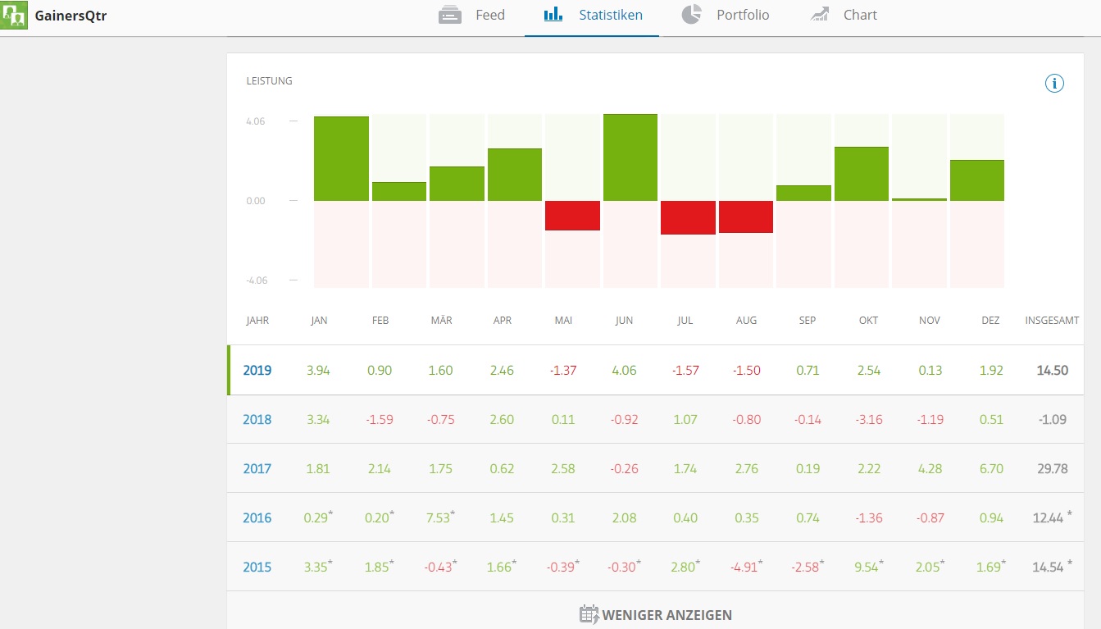Click the calendar icon beside Weniger Anzeigen
The height and width of the screenshot is (629, 1101).
(x=589, y=614)
